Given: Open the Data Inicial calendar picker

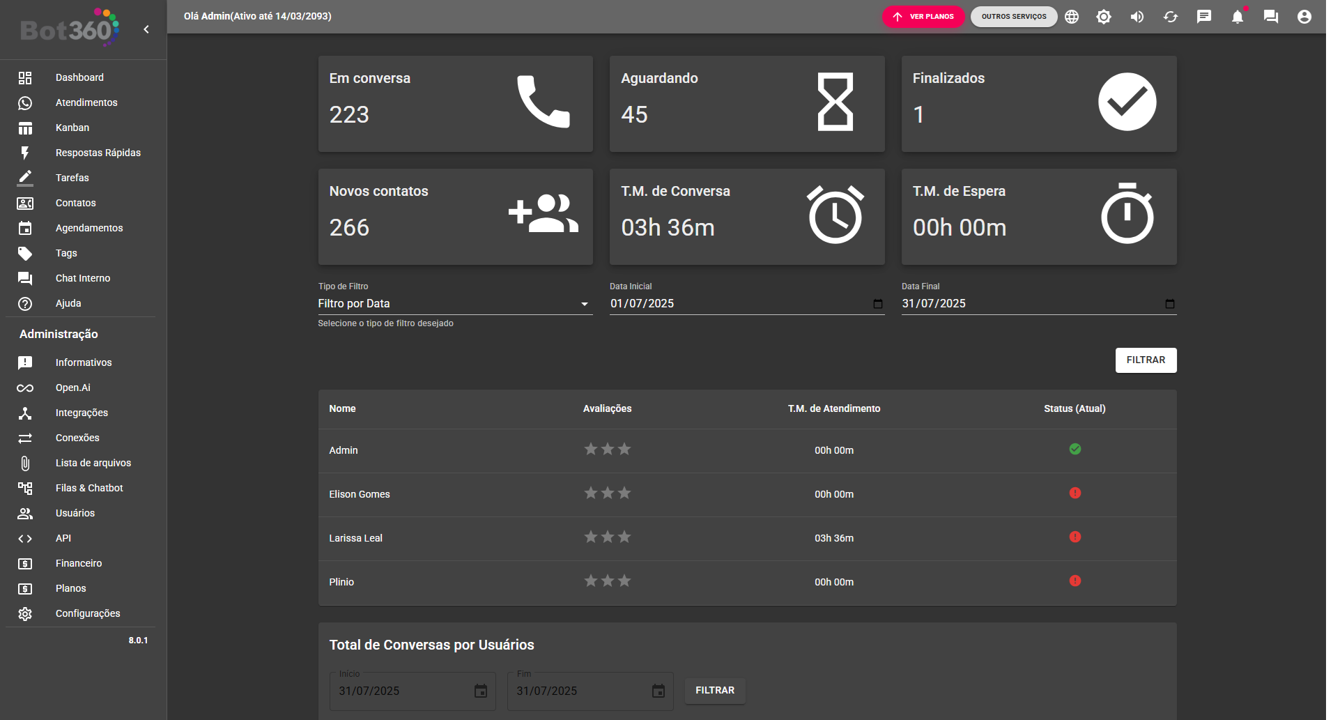Looking at the screenshot, I should (x=878, y=304).
